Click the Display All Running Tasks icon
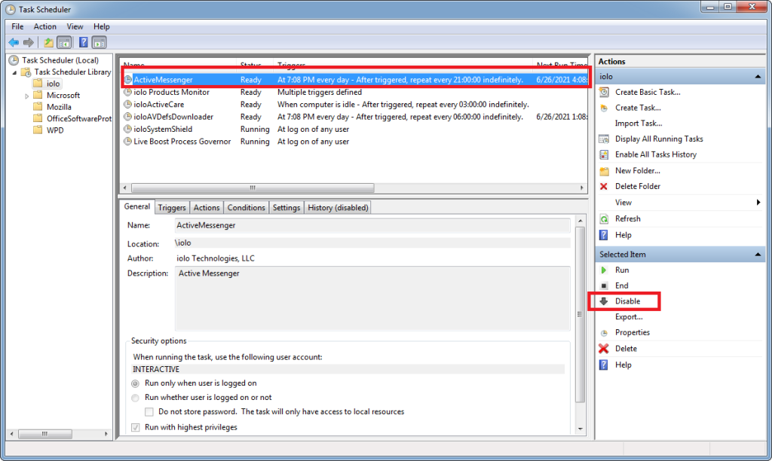 pos(604,139)
